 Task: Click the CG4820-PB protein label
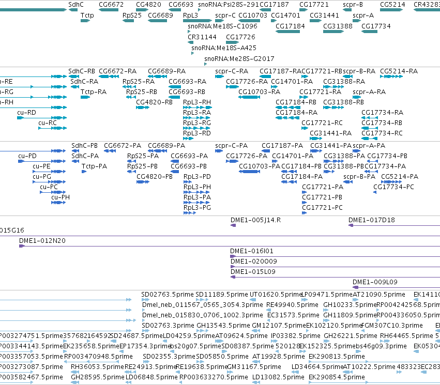155,177
